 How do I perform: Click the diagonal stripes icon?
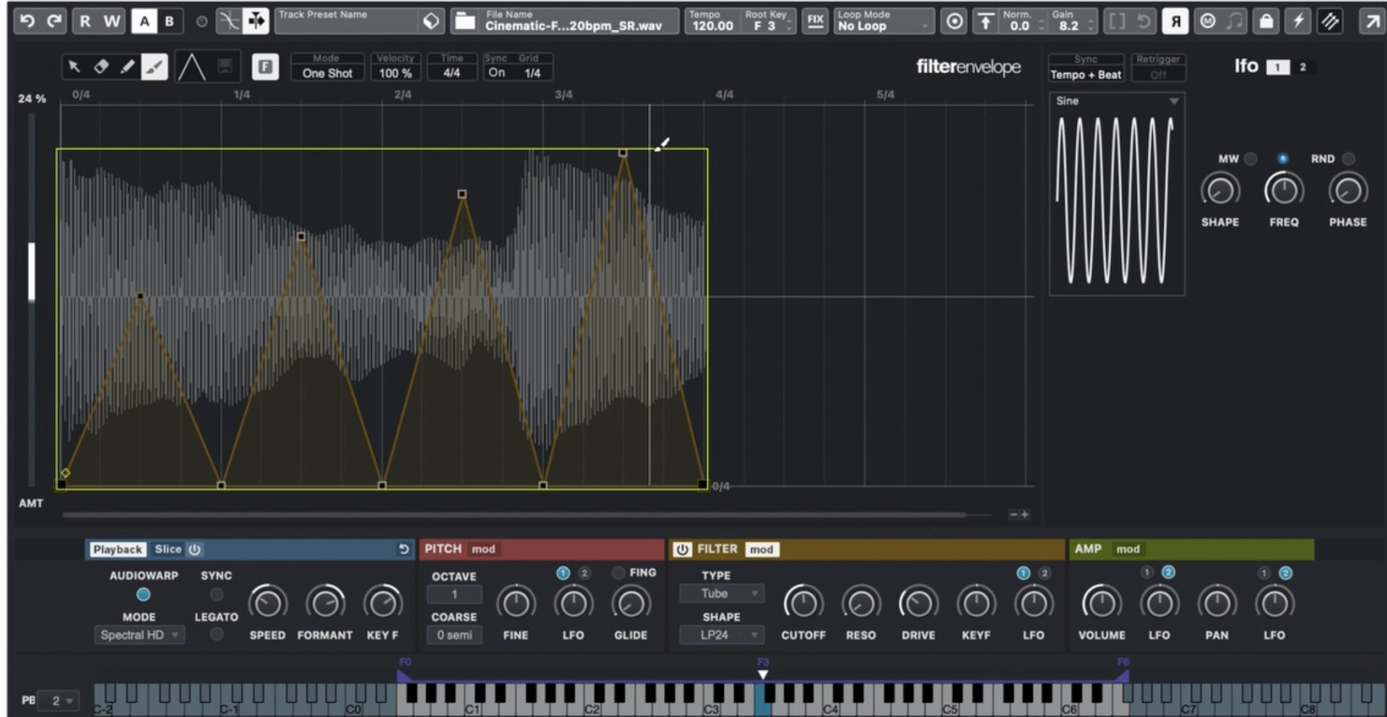point(1330,21)
